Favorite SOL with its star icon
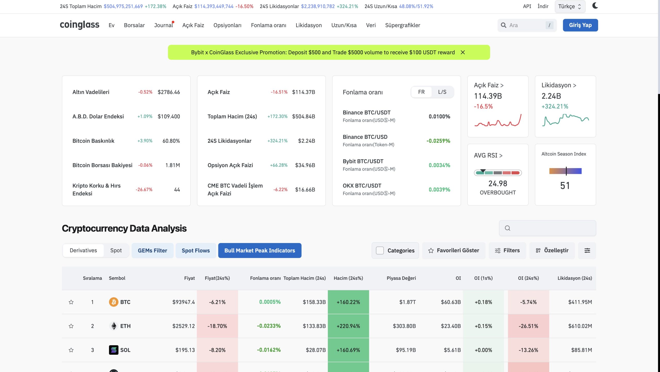This screenshot has height=372, width=660. click(x=71, y=350)
